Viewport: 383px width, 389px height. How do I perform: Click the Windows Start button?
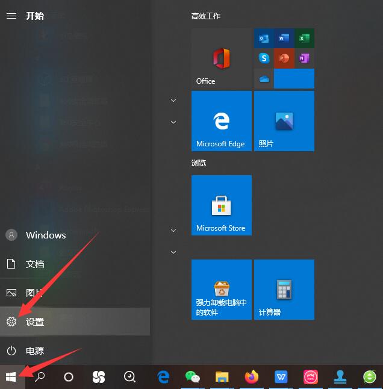click(11, 377)
